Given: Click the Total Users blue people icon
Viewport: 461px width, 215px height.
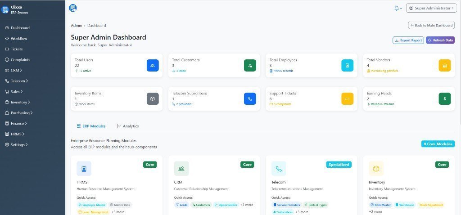Looking at the screenshot, I should point(153,66).
